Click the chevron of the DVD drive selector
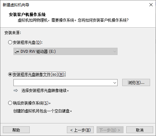156x136 pixels. [115, 52]
